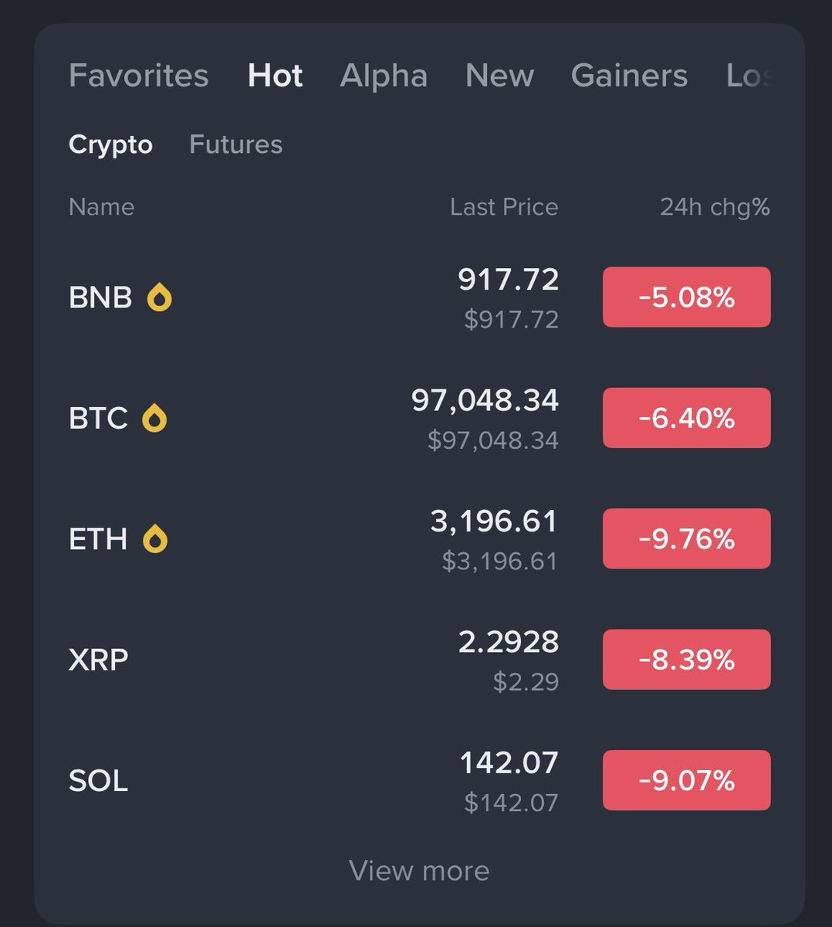The height and width of the screenshot is (927, 832).
Task: Tap the flame icon next to BNB
Action: coord(160,297)
